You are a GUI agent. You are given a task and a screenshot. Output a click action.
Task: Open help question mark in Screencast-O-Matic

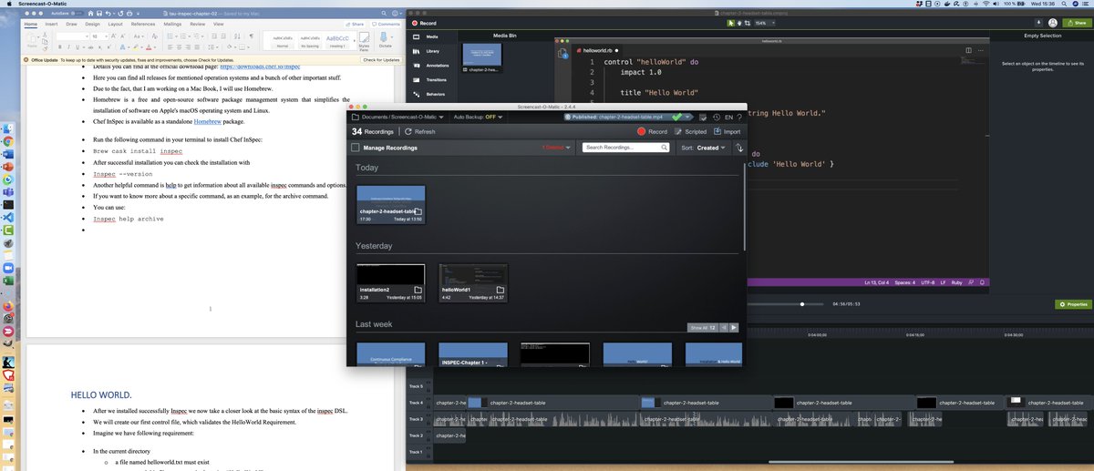click(x=738, y=117)
